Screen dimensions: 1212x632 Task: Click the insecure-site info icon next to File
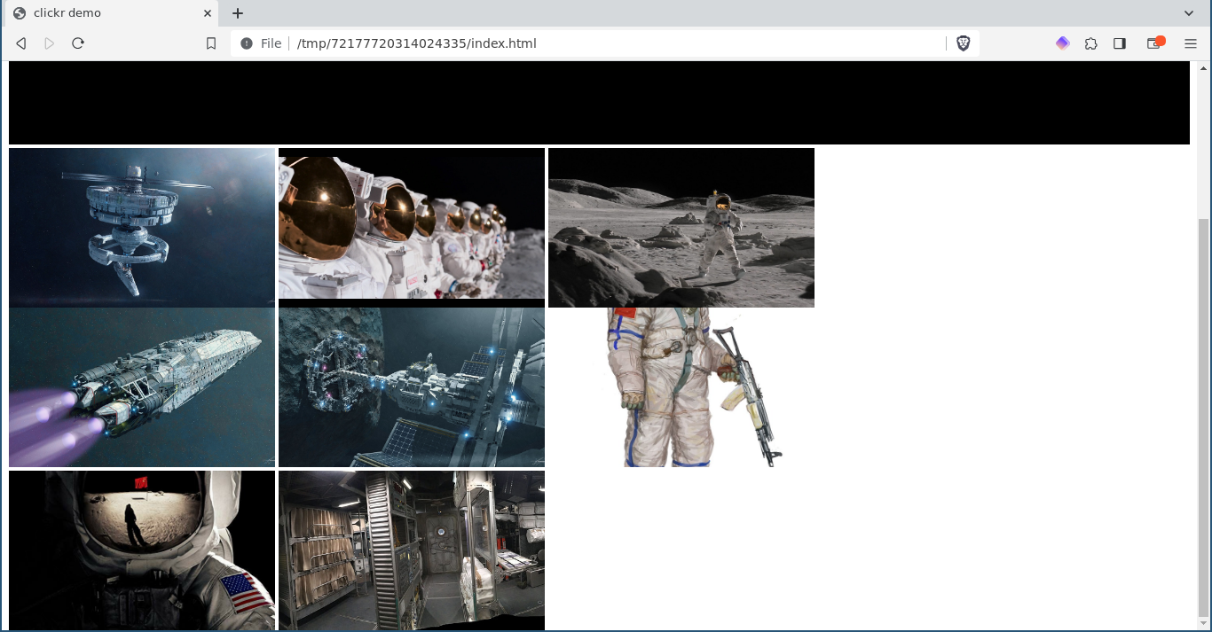(247, 43)
